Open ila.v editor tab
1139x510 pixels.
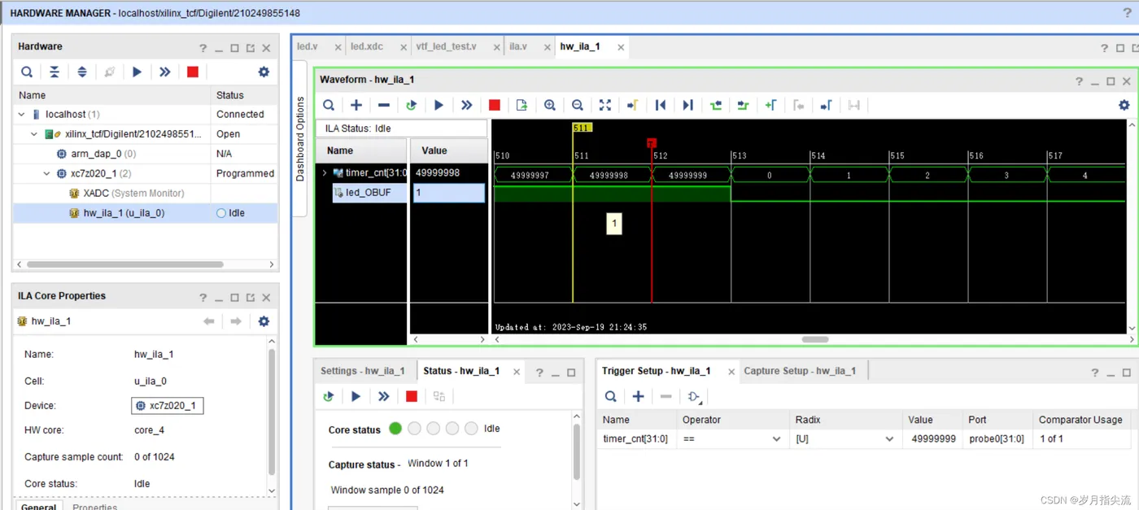pos(518,47)
